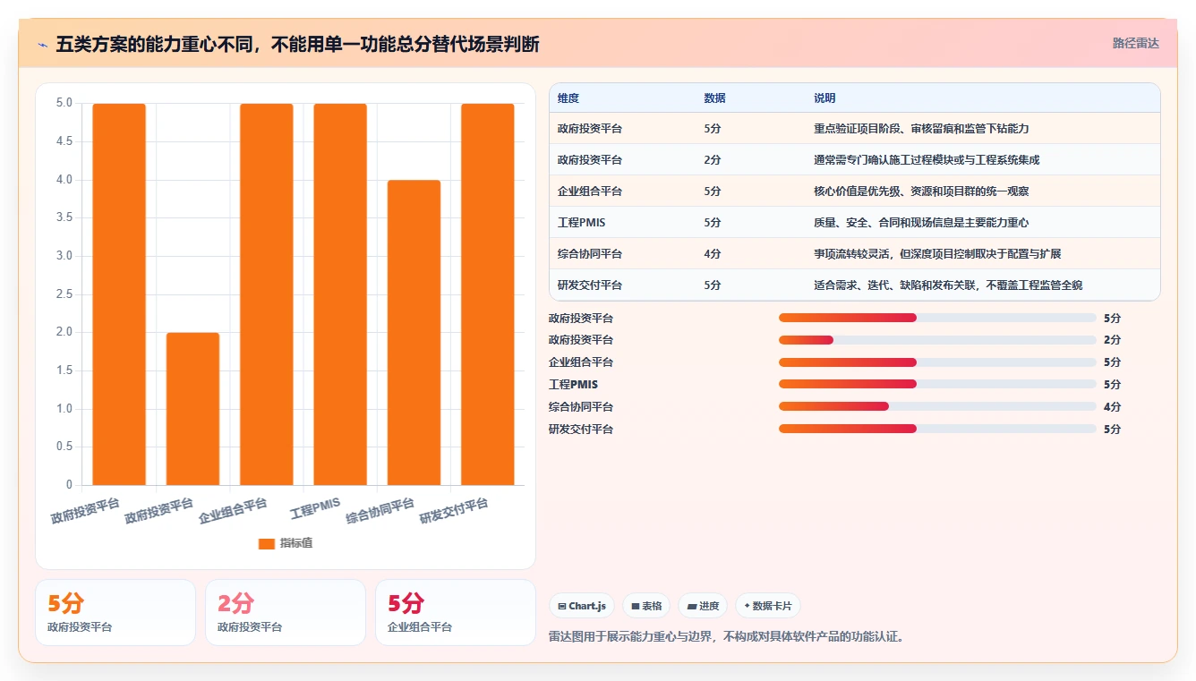Image resolution: width=1196 pixels, height=681 pixels.
Task: Click the progress bar for 研发交付平台
Action: (937, 429)
